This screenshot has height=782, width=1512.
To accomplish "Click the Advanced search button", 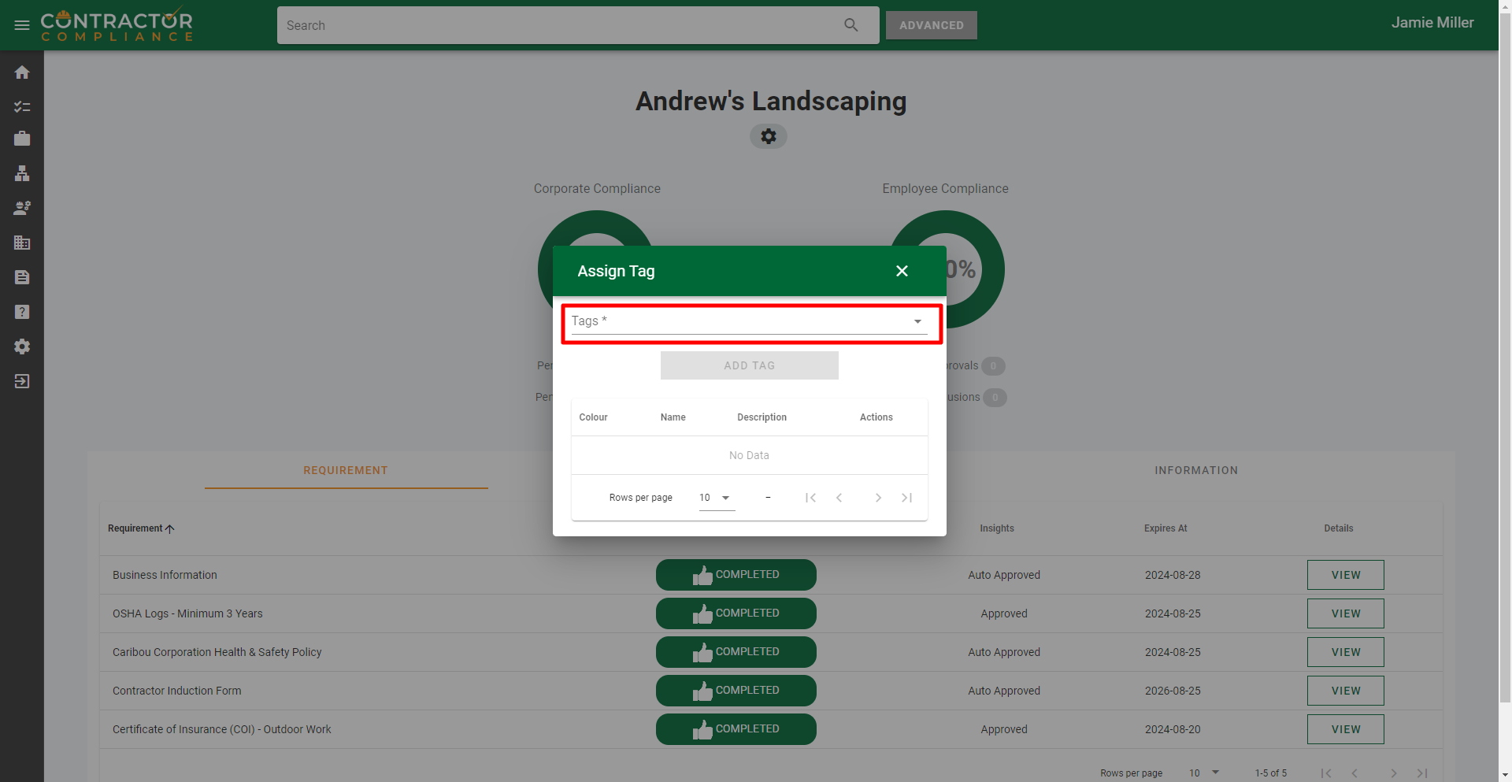I will coord(931,25).
